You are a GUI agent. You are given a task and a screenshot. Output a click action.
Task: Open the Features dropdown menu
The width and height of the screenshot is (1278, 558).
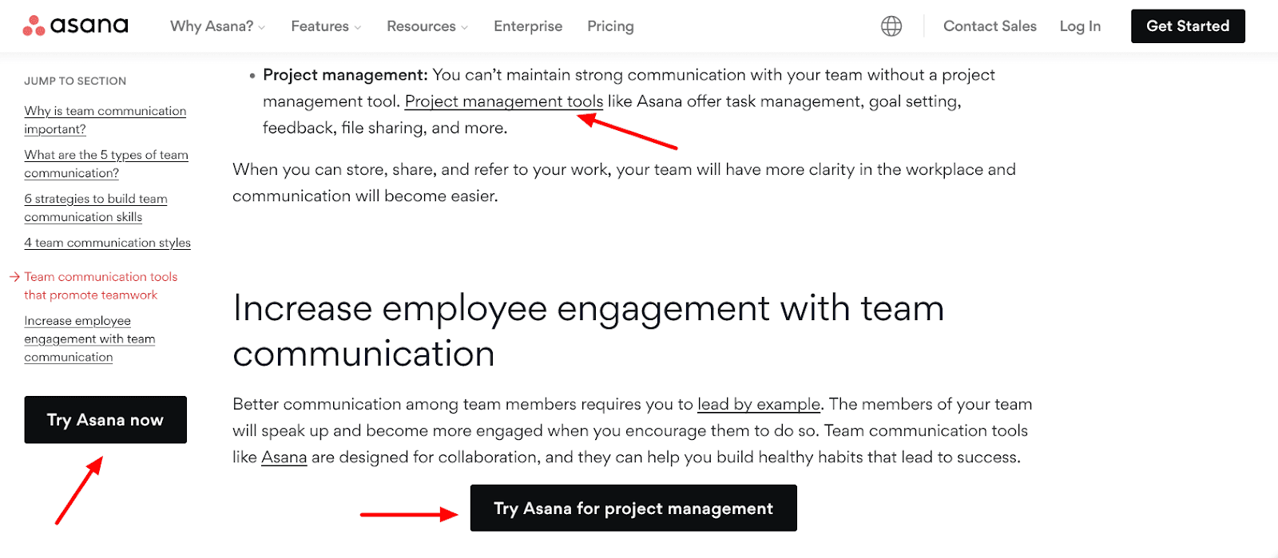[x=320, y=26]
